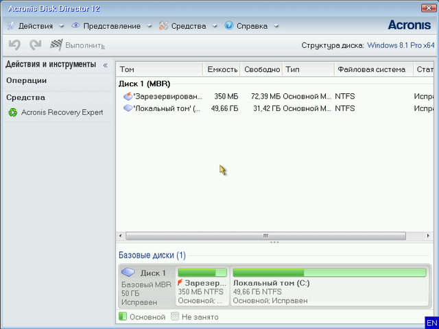Screen dimensions: 439x329
Task: Click the 31,42 ГБ free space cell
Action: 267,108
